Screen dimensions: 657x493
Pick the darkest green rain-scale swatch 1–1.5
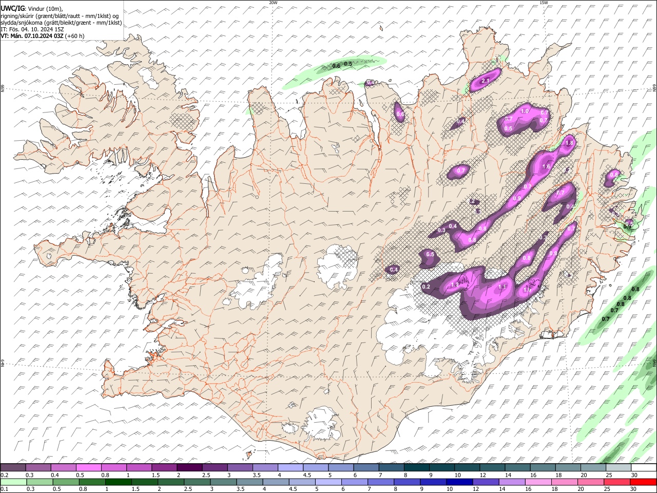coord(118,482)
